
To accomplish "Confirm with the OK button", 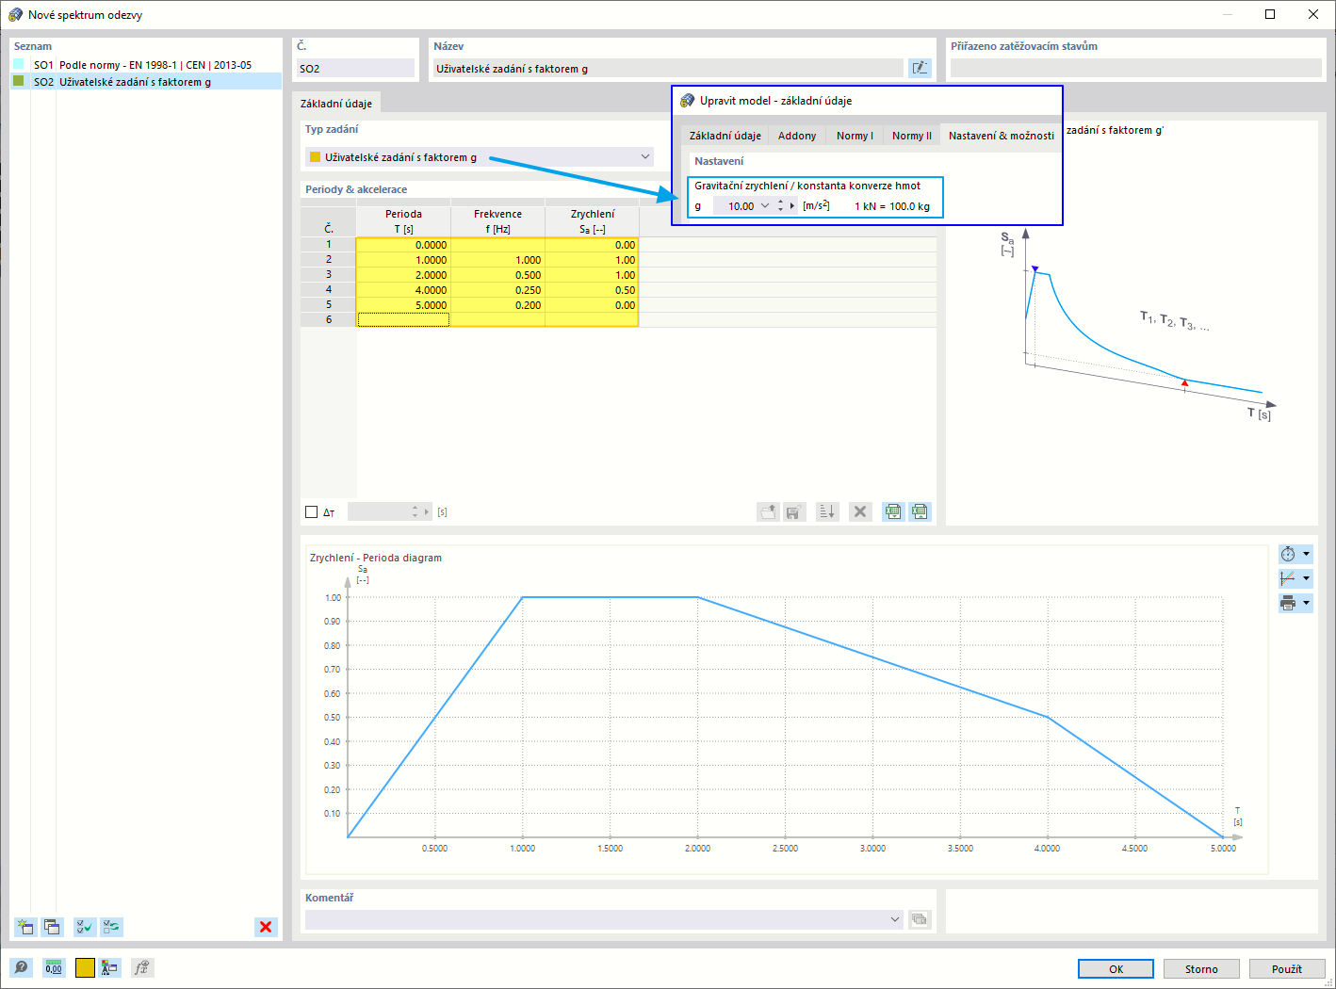I will [1116, 969].
